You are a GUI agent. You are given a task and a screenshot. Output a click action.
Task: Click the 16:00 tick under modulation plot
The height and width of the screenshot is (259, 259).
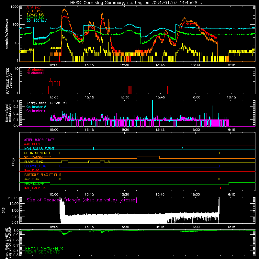click(x=195, y=130)
